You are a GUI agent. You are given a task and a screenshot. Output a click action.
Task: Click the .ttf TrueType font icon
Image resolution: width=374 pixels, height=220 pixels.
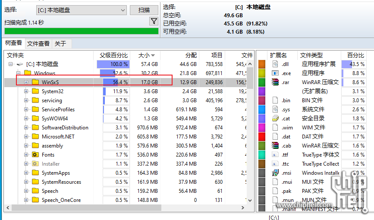point(275,154)
